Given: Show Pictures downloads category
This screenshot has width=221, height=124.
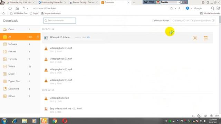Looking at the screenshot, I should click(x=20, y=52).
